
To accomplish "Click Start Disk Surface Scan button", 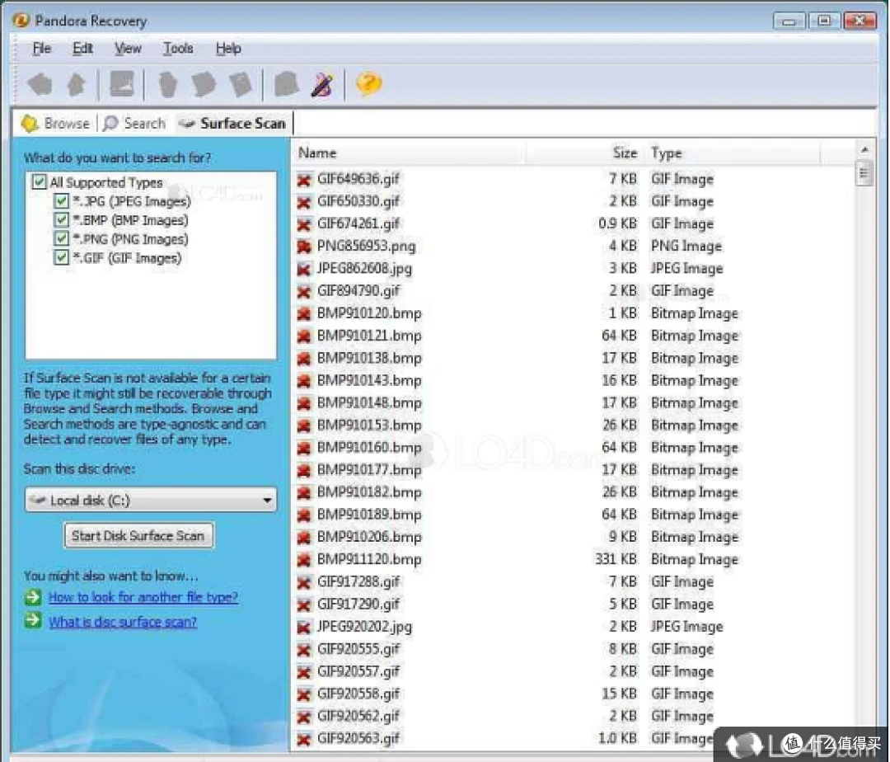I will coord(139,536).
